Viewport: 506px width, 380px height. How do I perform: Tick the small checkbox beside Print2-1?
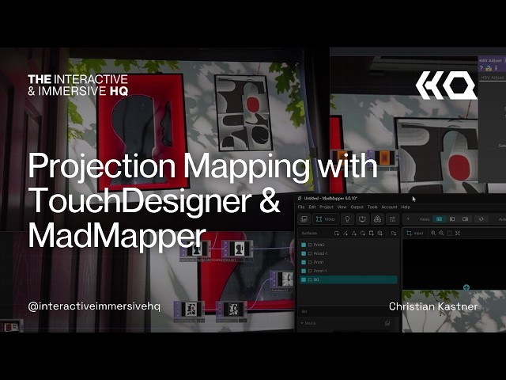tap(310, 253)
